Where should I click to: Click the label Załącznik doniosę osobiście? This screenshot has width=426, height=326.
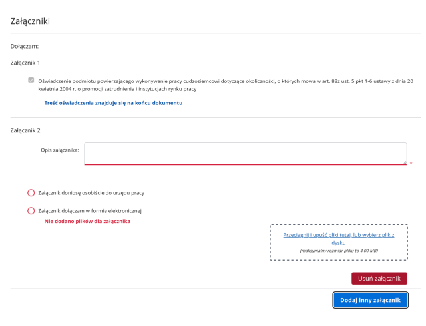pos(92,193)
